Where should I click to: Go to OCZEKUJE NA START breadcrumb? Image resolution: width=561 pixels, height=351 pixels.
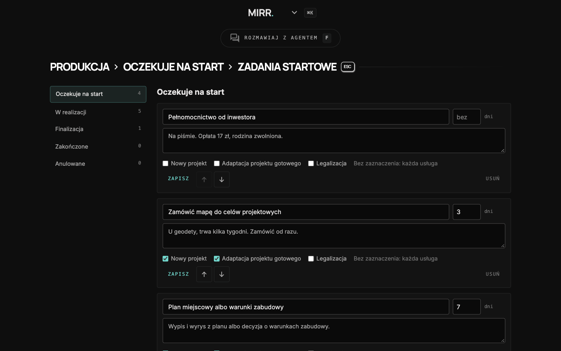[x=173, y=67]
